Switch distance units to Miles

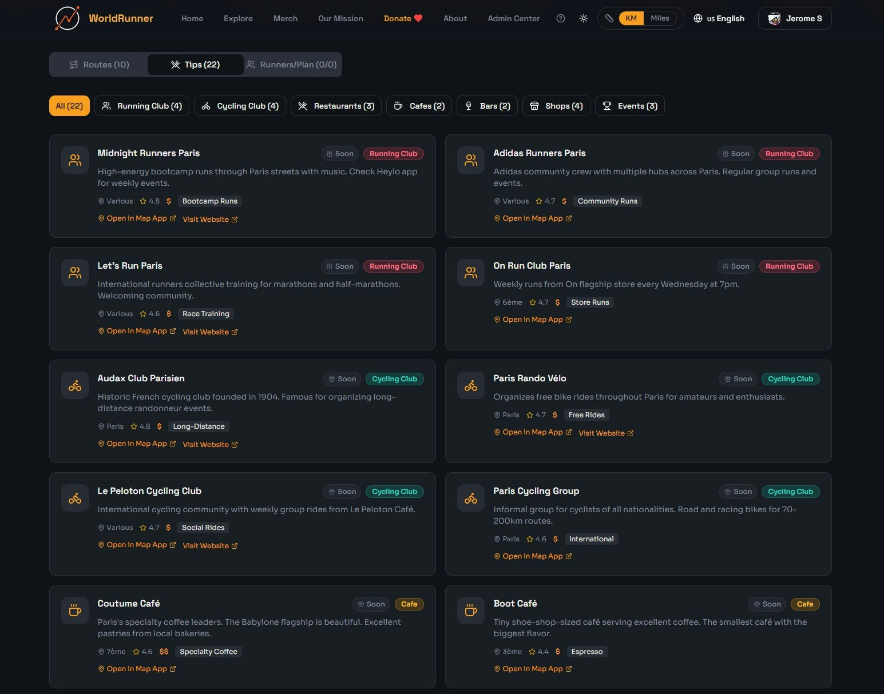coord(660,18)
